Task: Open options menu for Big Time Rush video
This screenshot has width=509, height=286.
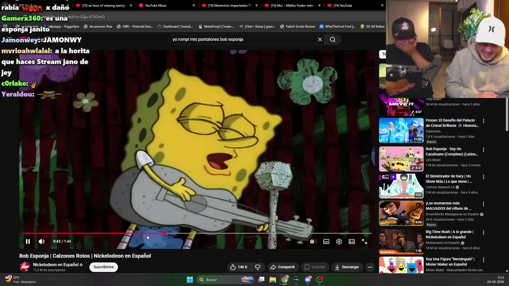Action: 484,232
